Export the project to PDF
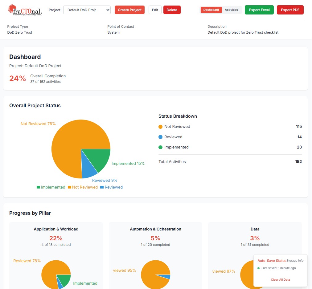The width and height of the screenshot is (312, 289). click(x=290, y=10)
